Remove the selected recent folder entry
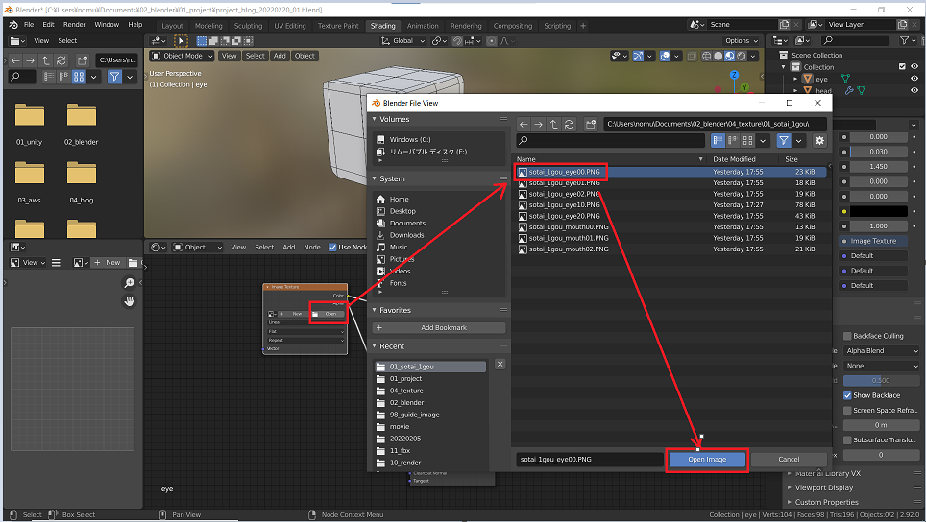 [x=500, y=364]
